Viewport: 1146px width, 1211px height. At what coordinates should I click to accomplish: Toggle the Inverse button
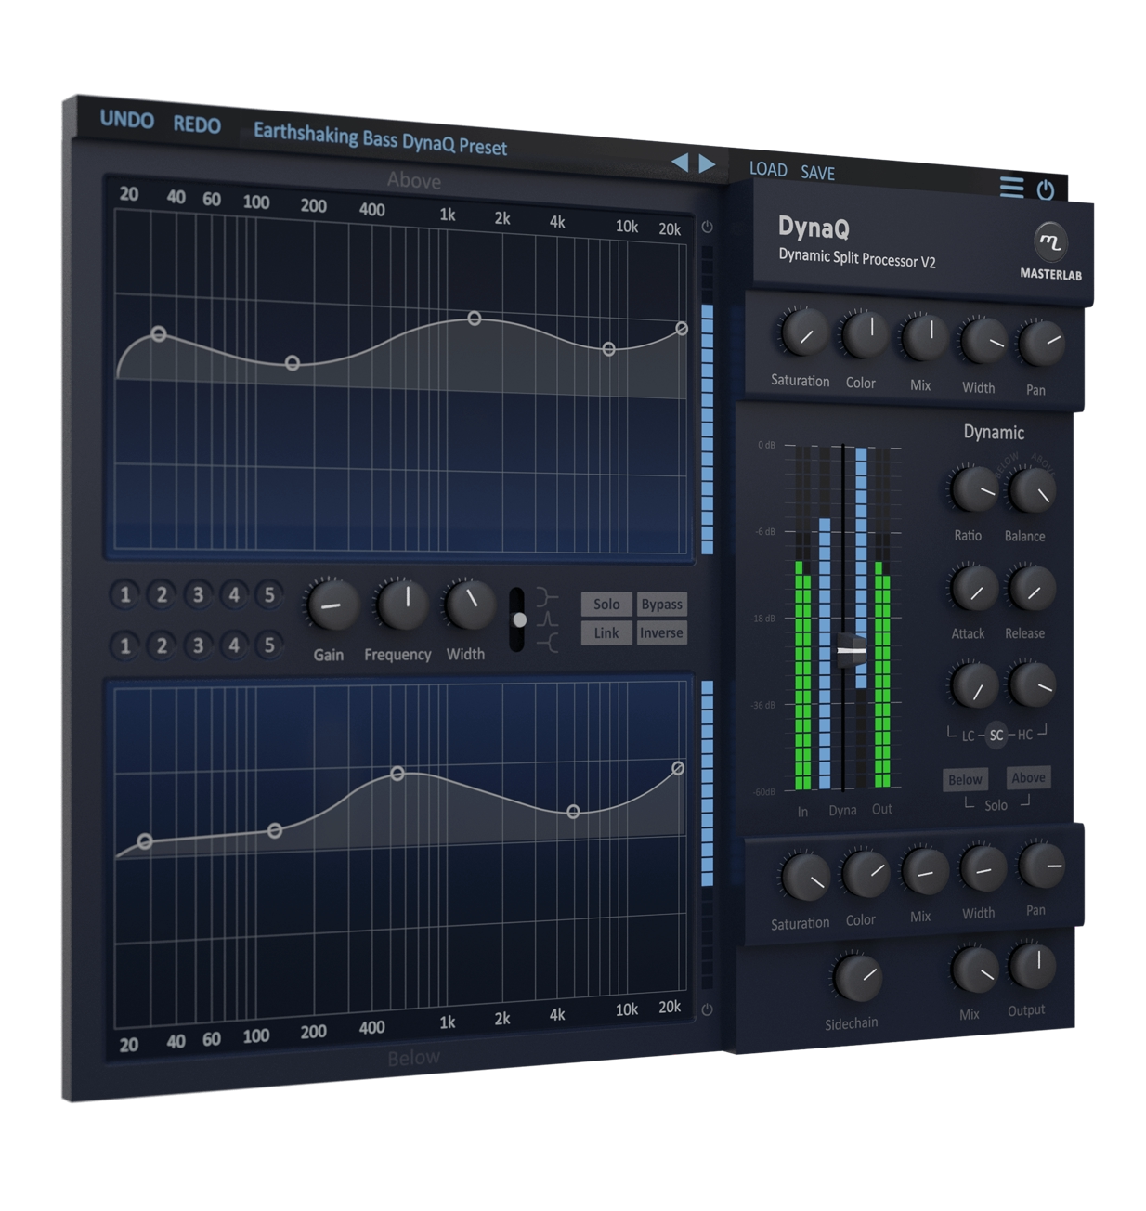pos(661,633)
